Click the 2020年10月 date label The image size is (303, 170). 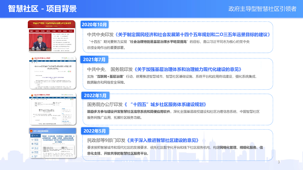click(x=94, y=24)
